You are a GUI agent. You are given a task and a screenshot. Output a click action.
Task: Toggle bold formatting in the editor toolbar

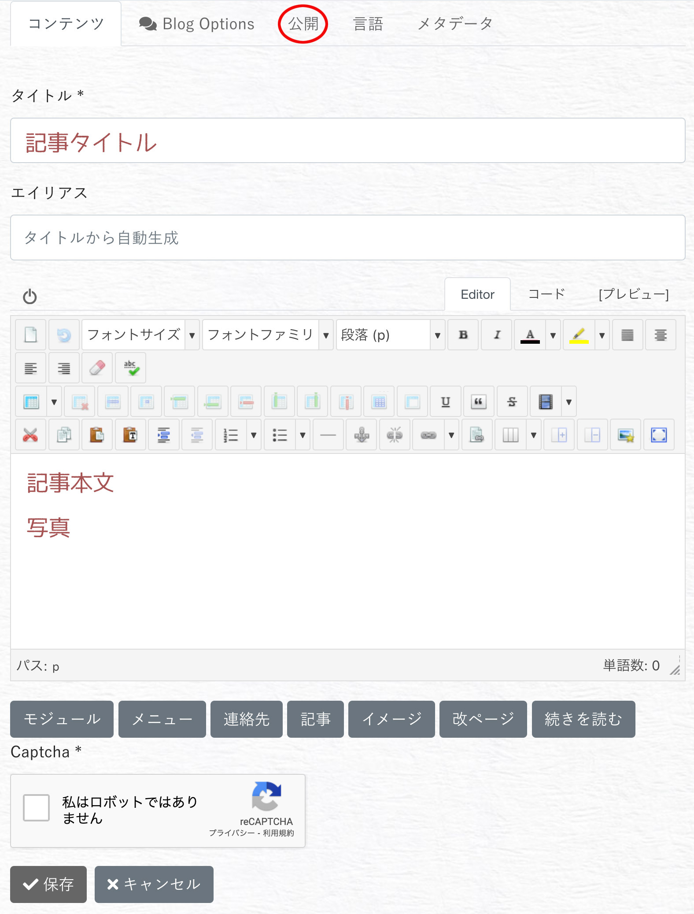click(x=463, y=335)
